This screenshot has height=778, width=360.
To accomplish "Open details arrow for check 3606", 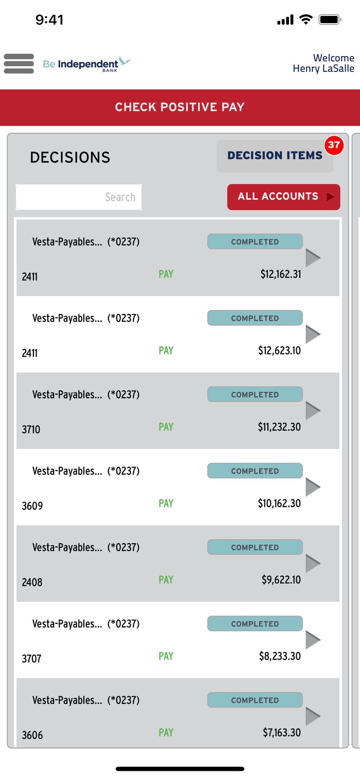I will [x=313, y=716].
